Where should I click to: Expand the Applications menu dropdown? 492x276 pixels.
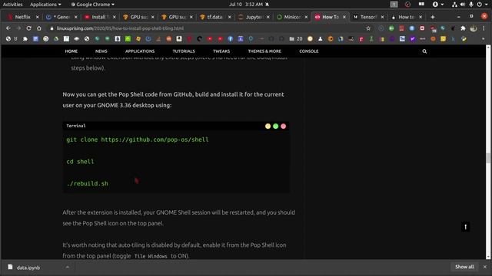(45, 5)
